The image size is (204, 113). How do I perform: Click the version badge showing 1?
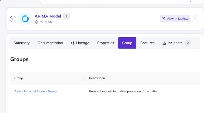coord(66,16)
